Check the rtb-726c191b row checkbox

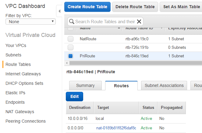[70, 47]
